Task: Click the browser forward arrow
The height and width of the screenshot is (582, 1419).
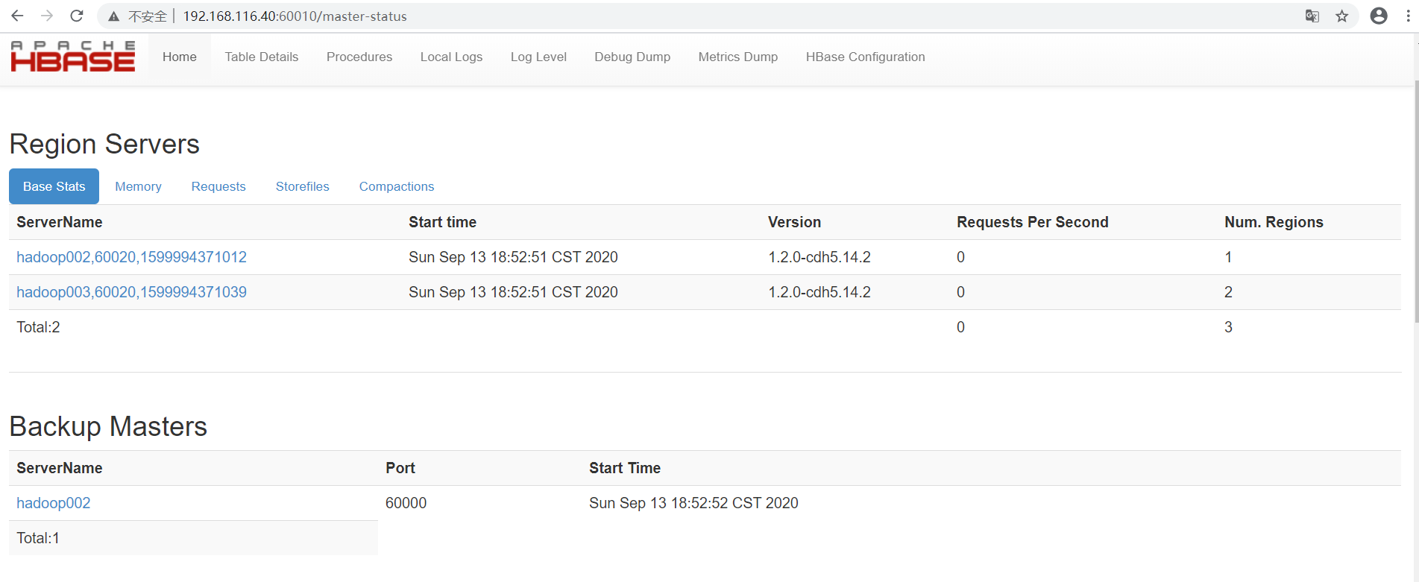Action: (x=47, y=16)
